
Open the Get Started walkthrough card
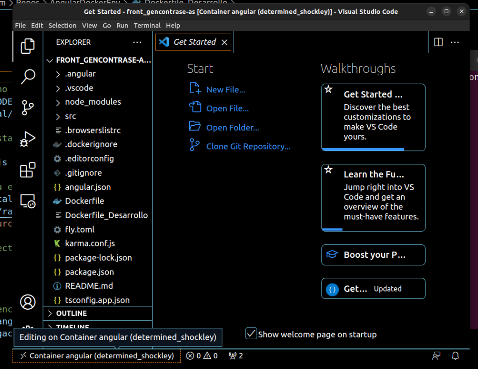point(373,117)
